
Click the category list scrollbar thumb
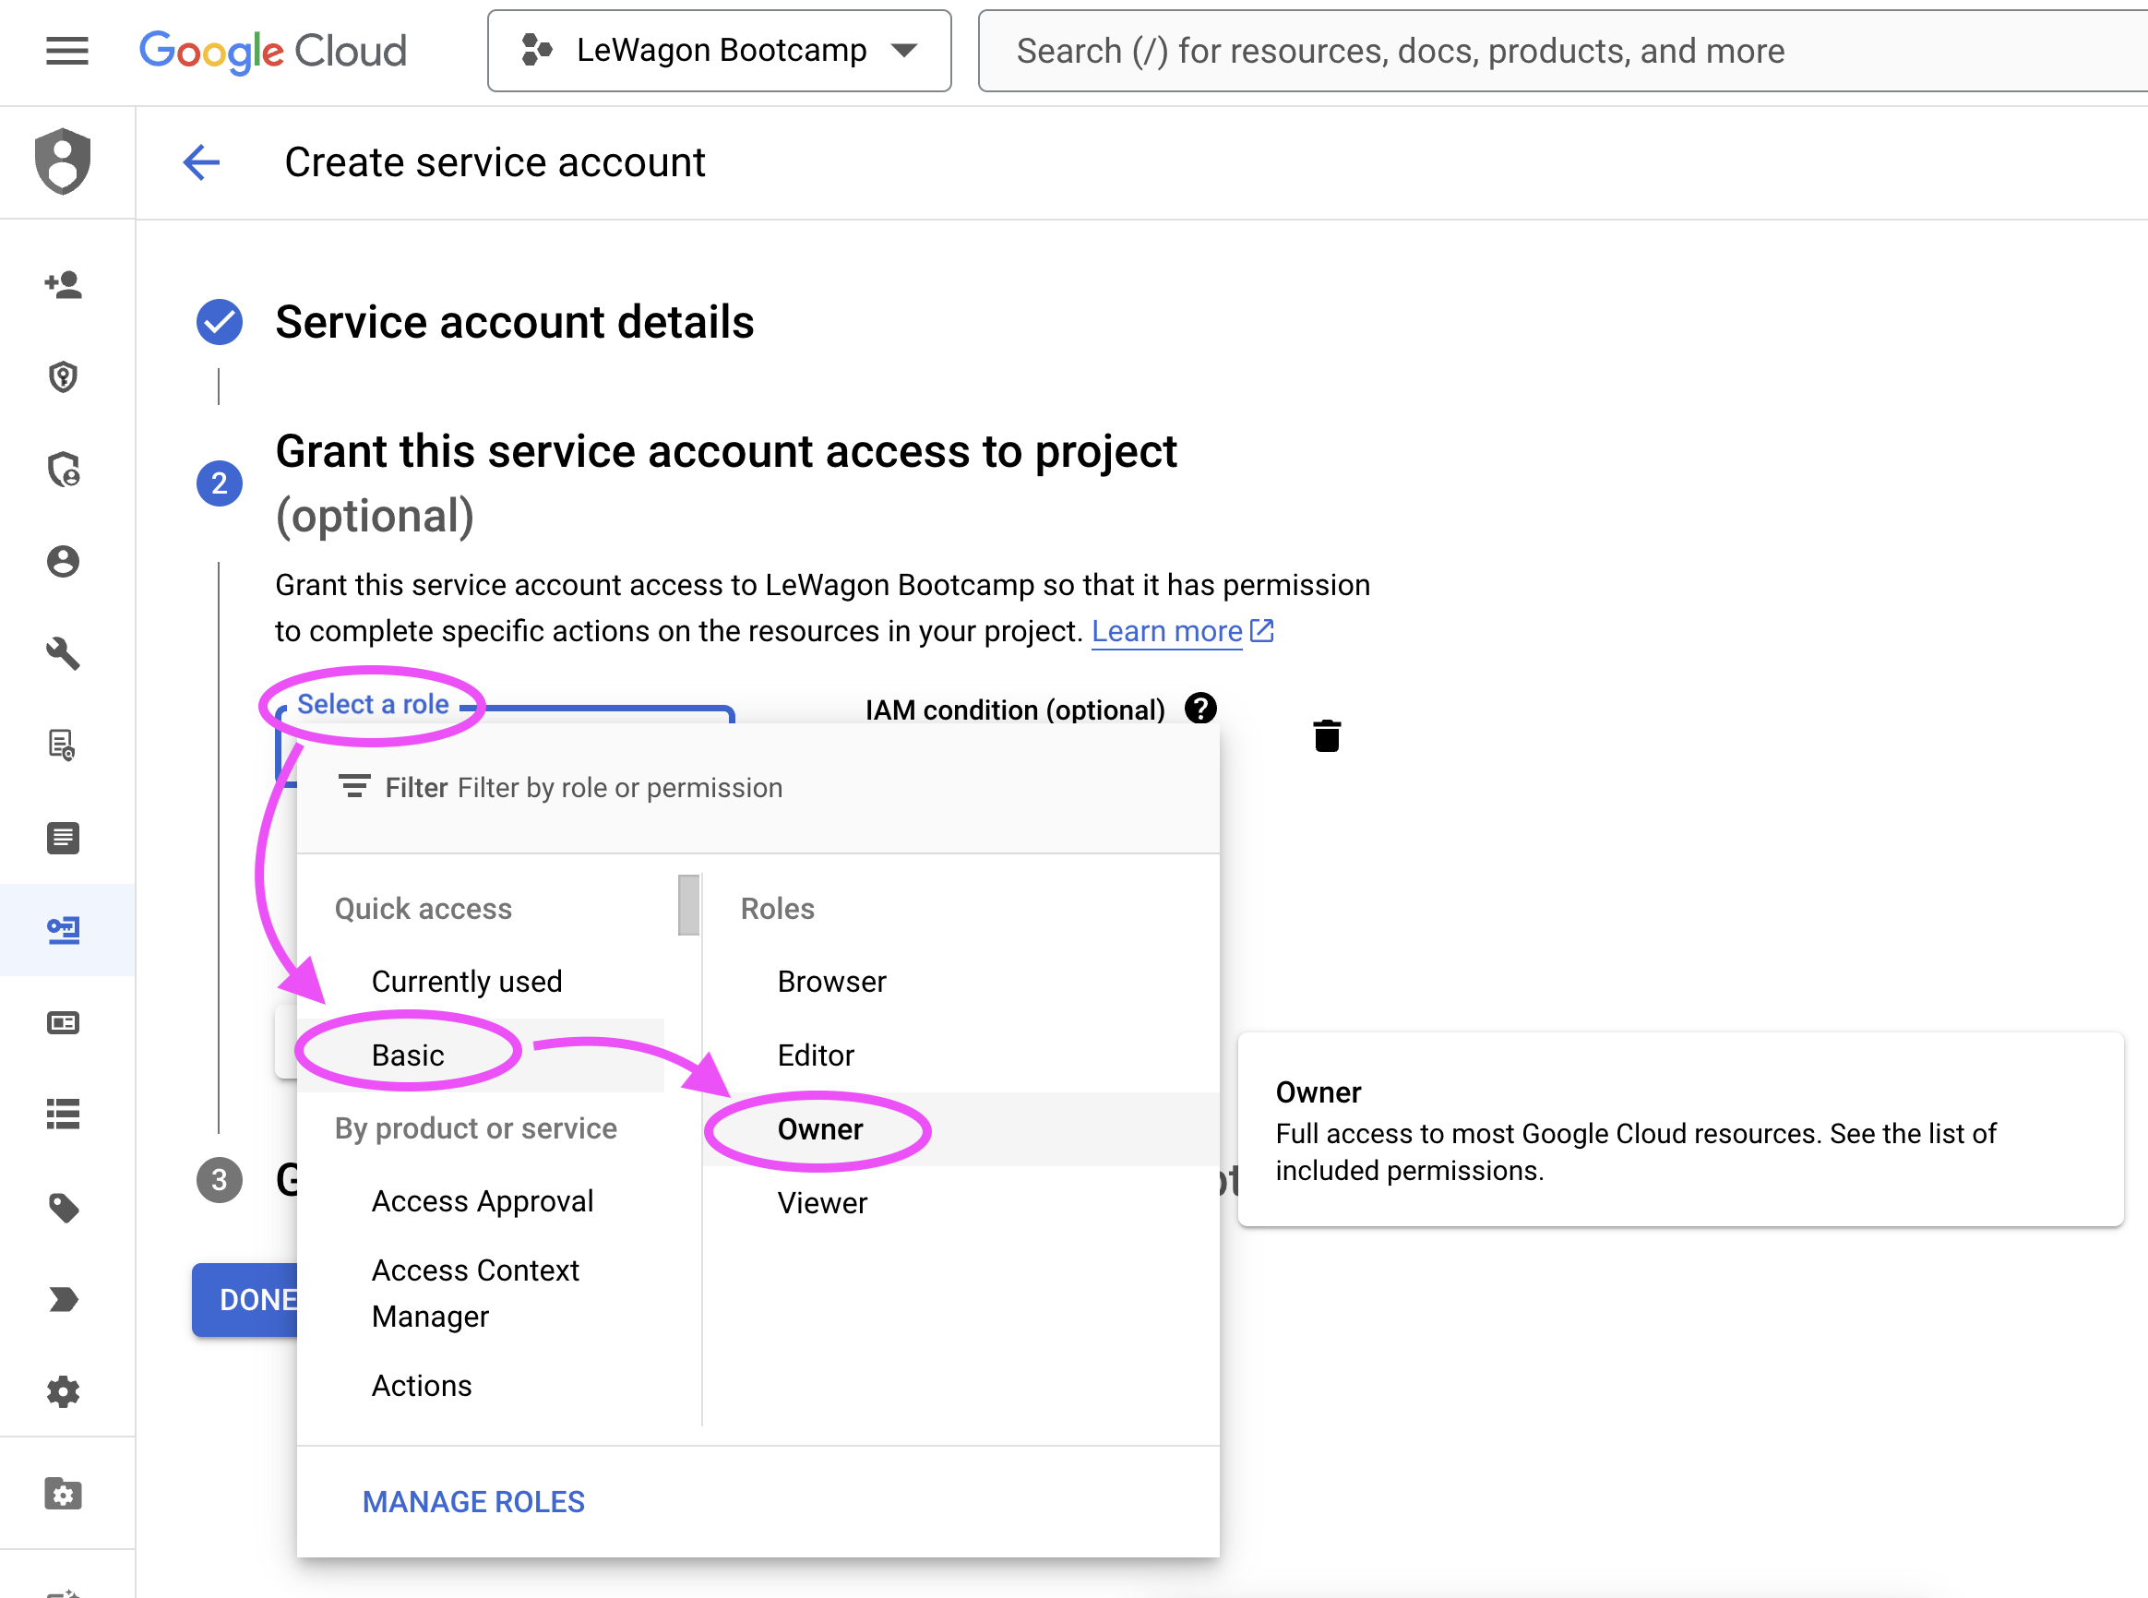(x=688, y=904)
